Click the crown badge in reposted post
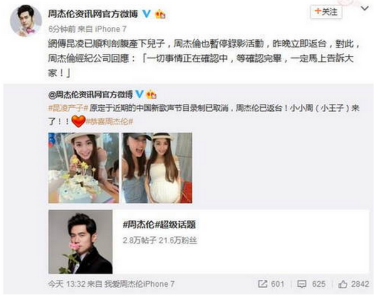The image size is (376, 295). (152, 94)
